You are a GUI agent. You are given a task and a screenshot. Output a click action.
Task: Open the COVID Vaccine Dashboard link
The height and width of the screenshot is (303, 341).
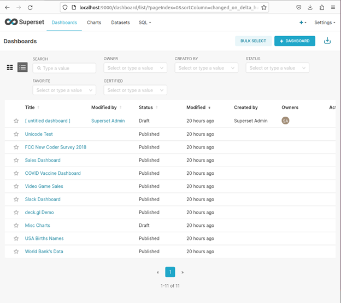point(52,173)
